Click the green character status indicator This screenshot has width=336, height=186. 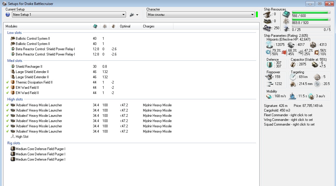pos(257,15)
